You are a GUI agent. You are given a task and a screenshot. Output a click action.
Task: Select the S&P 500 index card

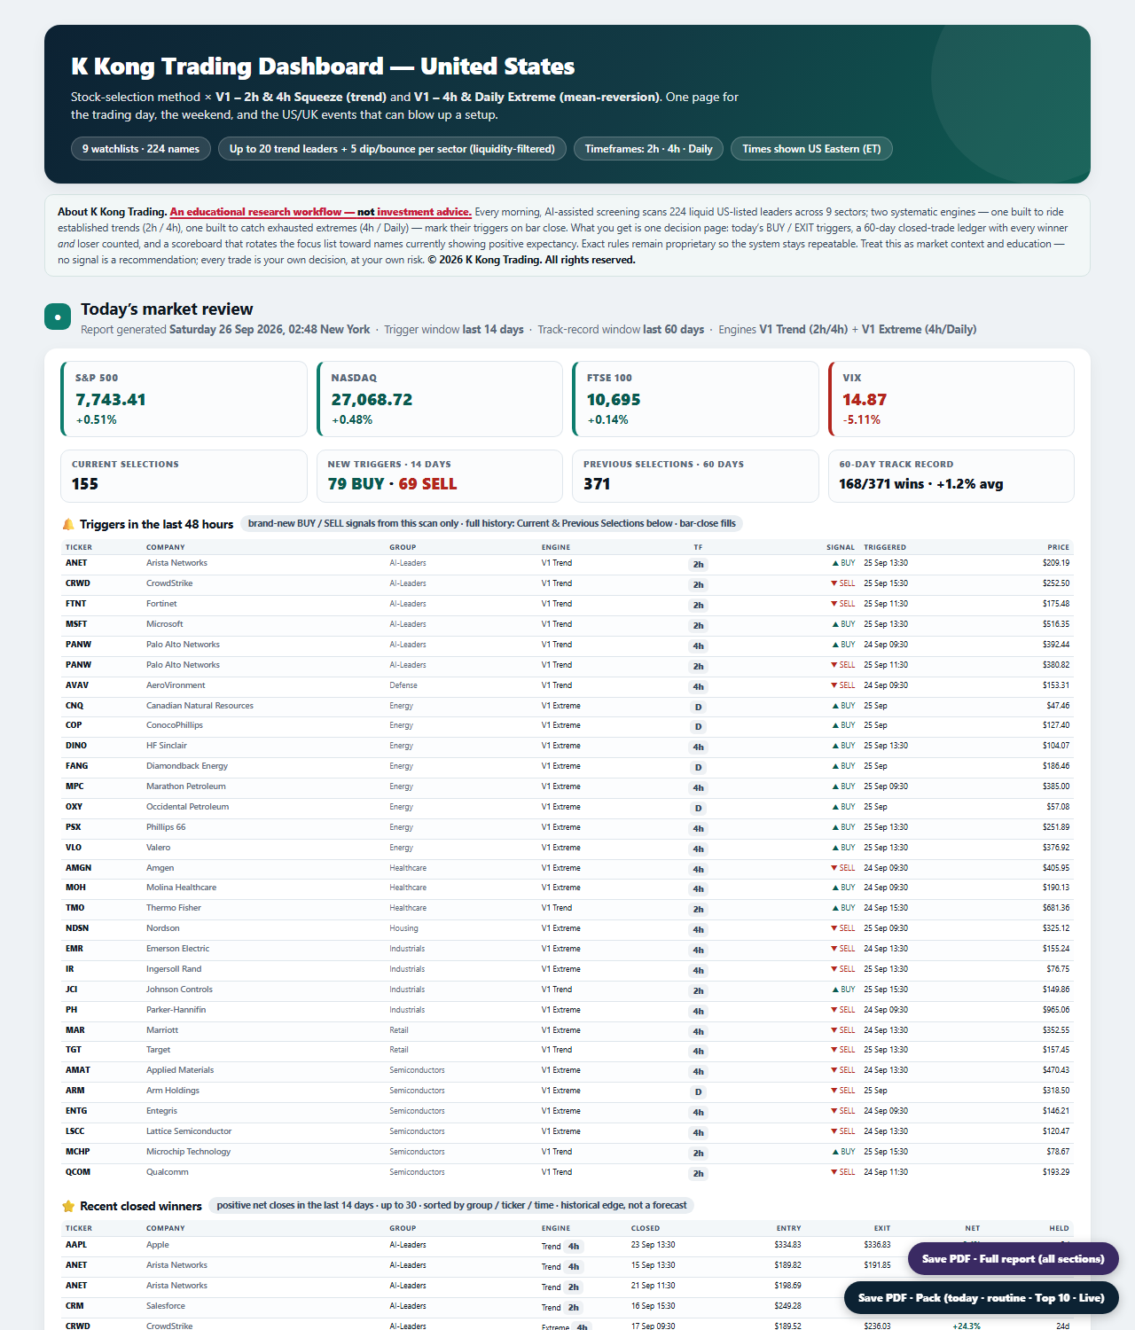tap(184, 399)
